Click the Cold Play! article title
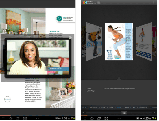159x121 pixels. pyautogui.click(x=90, y=91)
